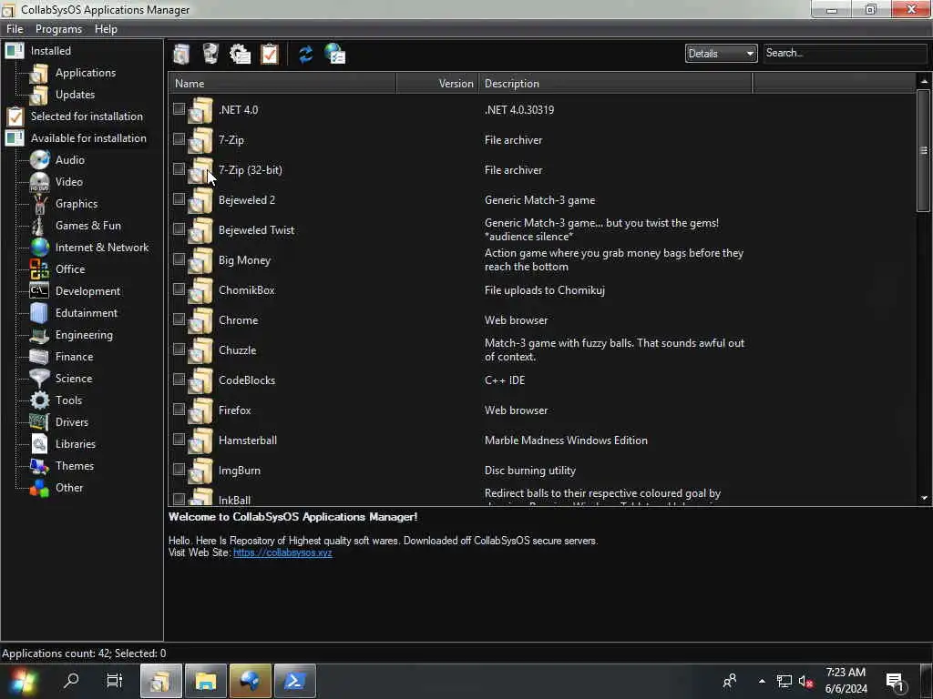
Task: Open the Science category
Action: [x=73, y=379]
